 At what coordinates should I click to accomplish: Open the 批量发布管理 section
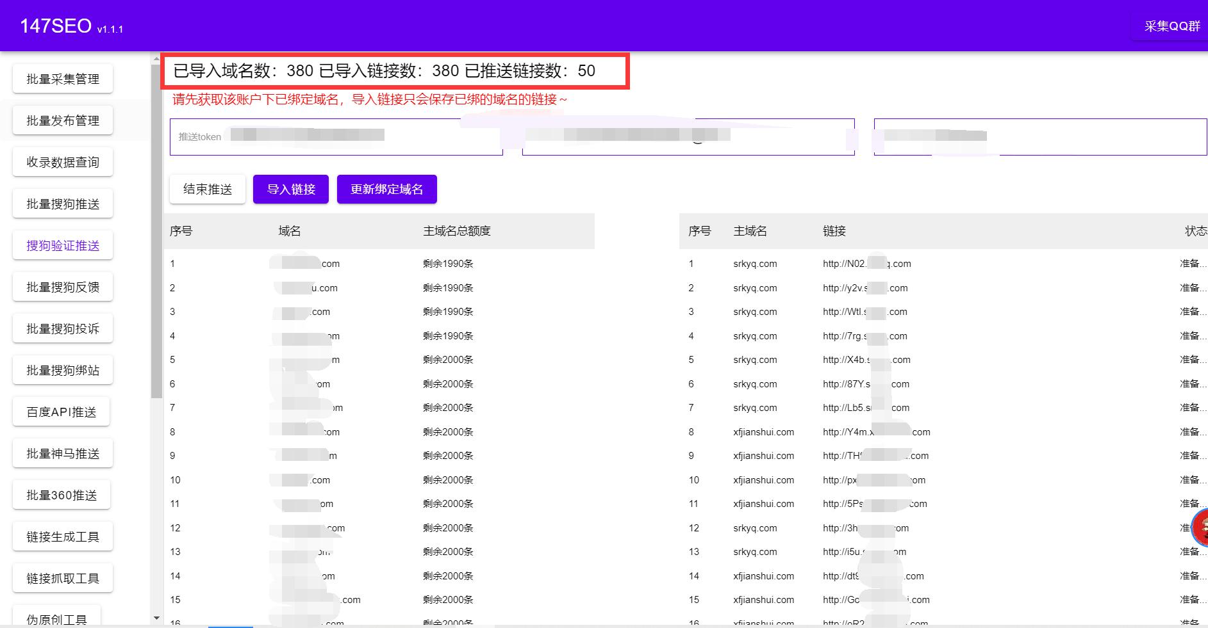(62, 120)
